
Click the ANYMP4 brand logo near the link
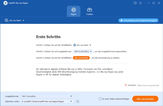pyautogui.click(x=130, y=85)
